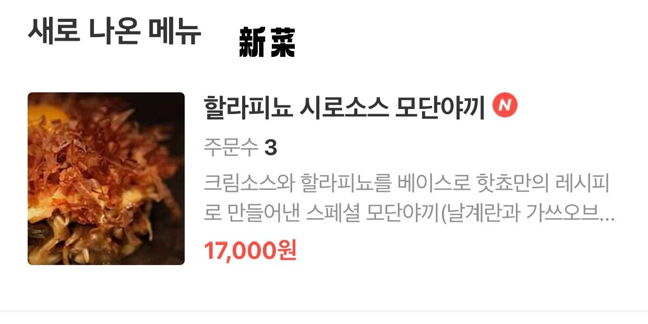Click the order count number 3

[271, 149]
